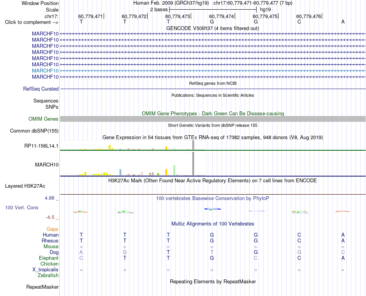Click the "chr17:" base position label
Viewport: 366px width, 296px height.
[52, 16]
